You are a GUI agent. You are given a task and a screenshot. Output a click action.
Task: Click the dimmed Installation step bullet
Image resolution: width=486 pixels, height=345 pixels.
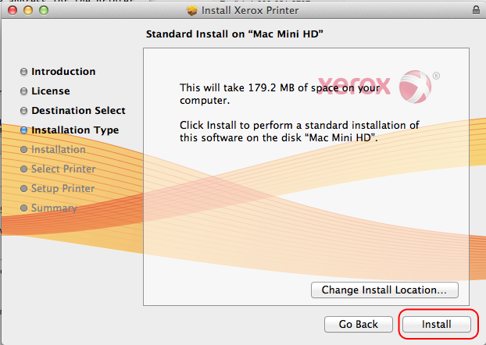(x=24, y=150)
